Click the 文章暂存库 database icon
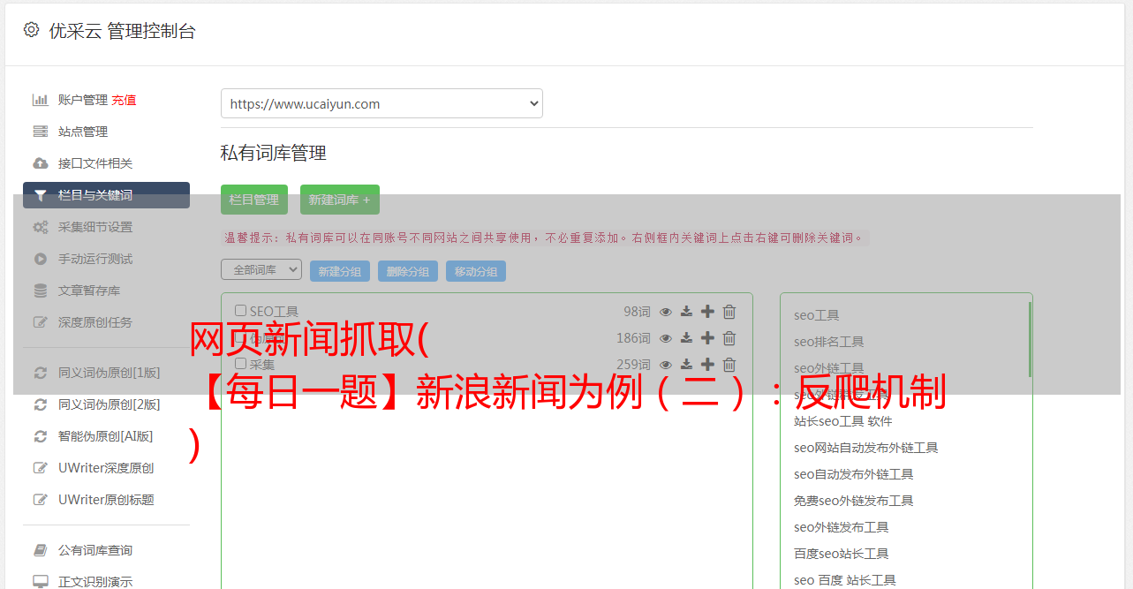The width and height of the screenshot is (1133, 589). tap(41, 291)
